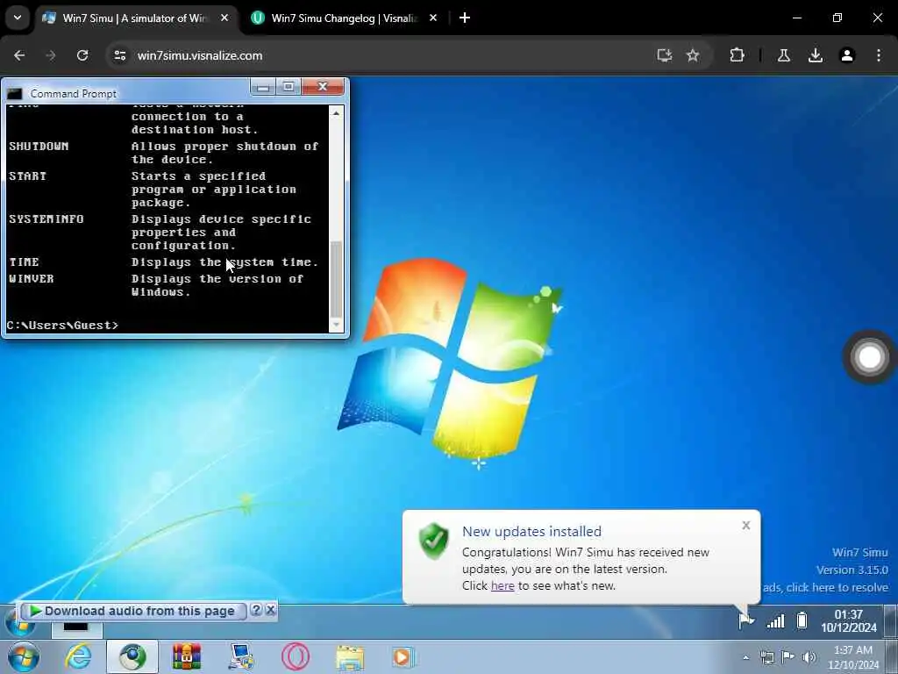Click the WINVER command text

coord(32,278)
